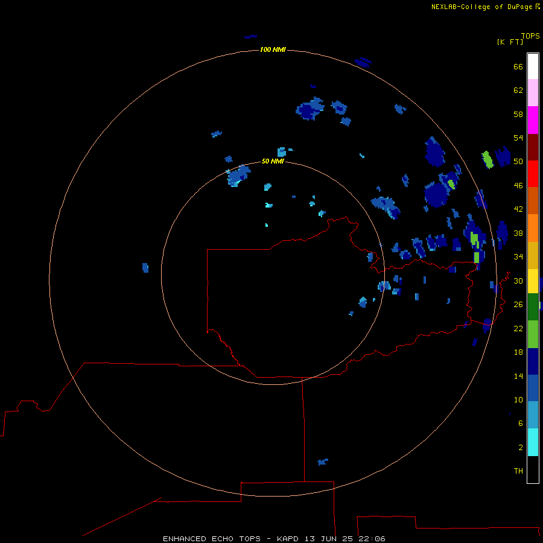Viewport: 543px width, 543px height.
Task: Click the light blue 14 kft legend swatch
Action: (533, 415)
